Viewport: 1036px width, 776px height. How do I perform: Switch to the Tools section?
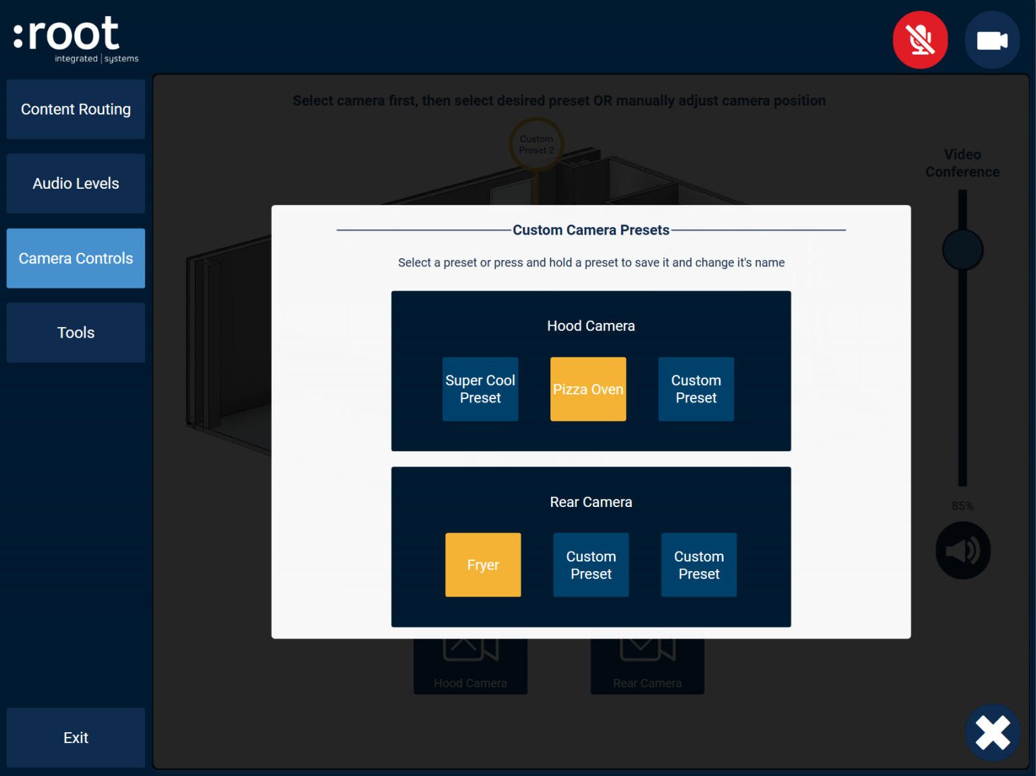(76, 332)
